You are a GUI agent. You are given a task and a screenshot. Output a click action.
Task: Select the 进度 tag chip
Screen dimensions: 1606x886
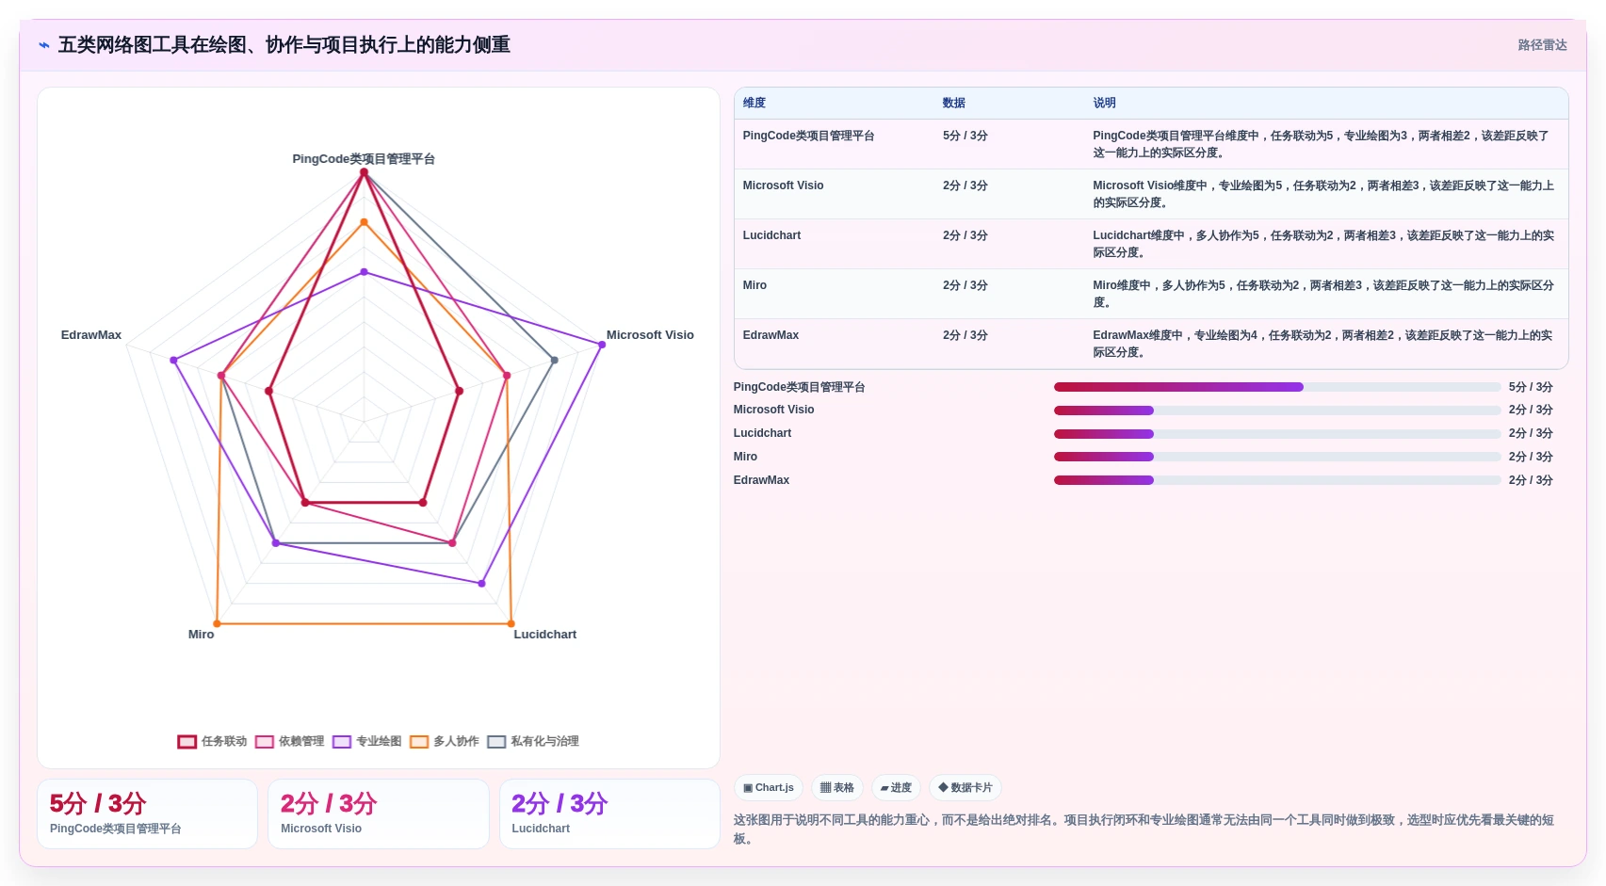tap(896, 788)
